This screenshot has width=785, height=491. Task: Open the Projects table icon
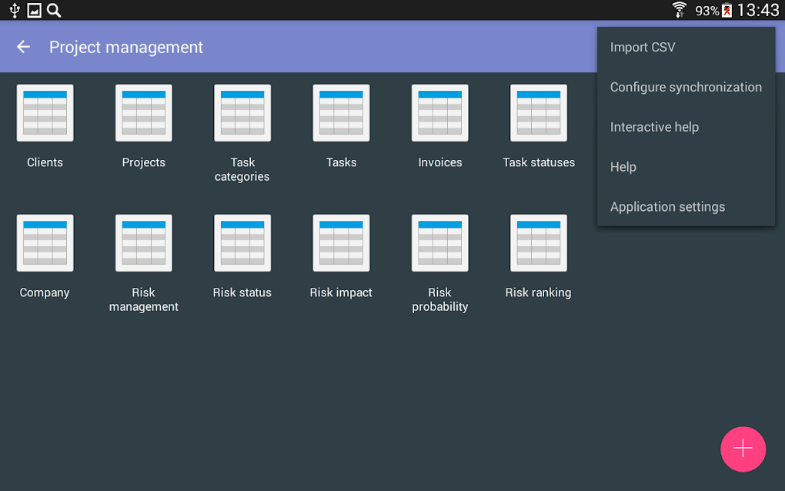[144, 113]
